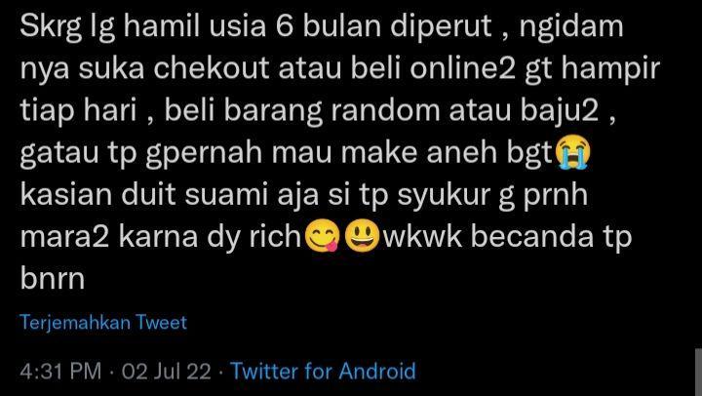Click the last word "bnrn"

pyautogui.click(x=53, y=280)
